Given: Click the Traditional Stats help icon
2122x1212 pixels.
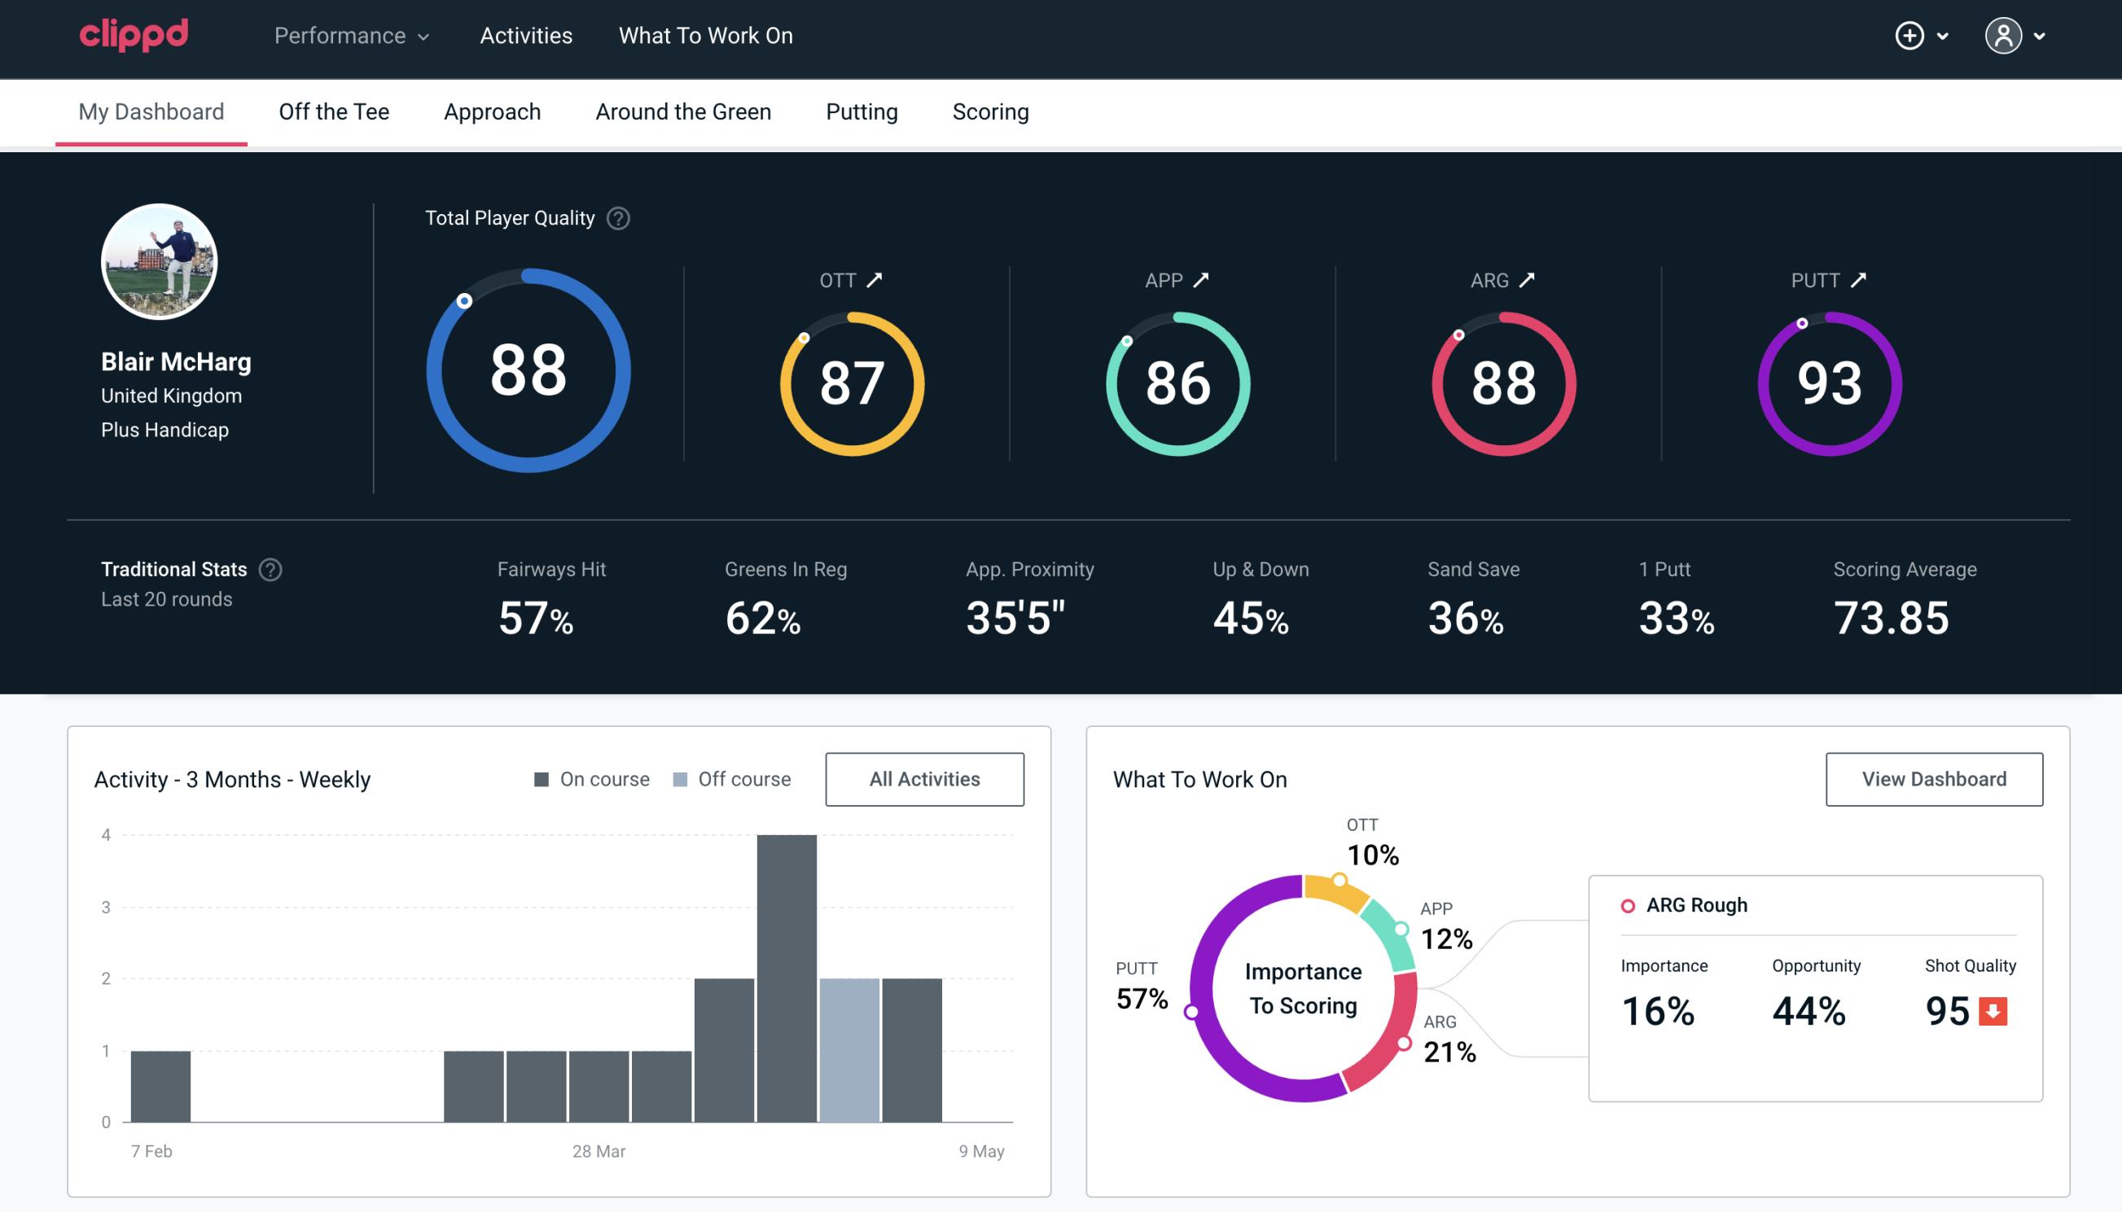Looking at the screenshot, I should pyautogui.click(x=271, y=570).
